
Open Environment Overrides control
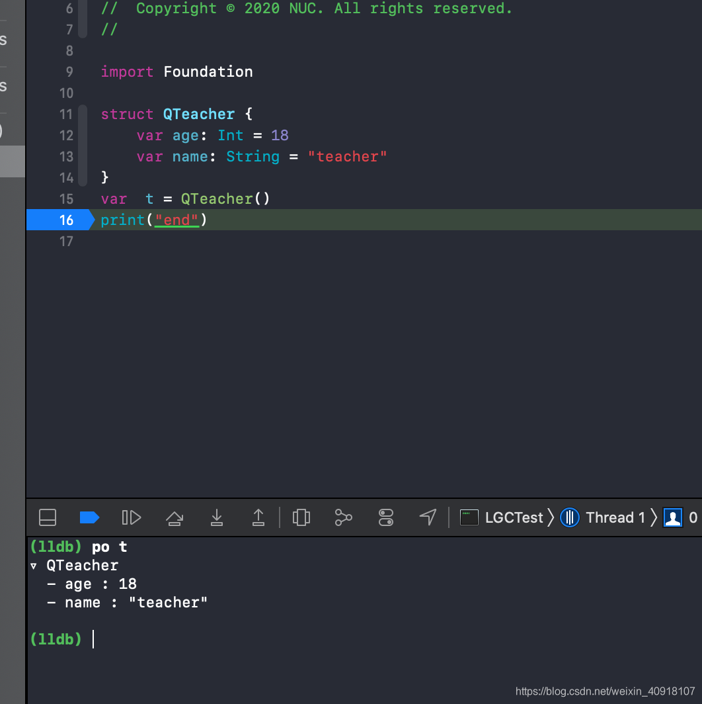[x=386, y=517]
